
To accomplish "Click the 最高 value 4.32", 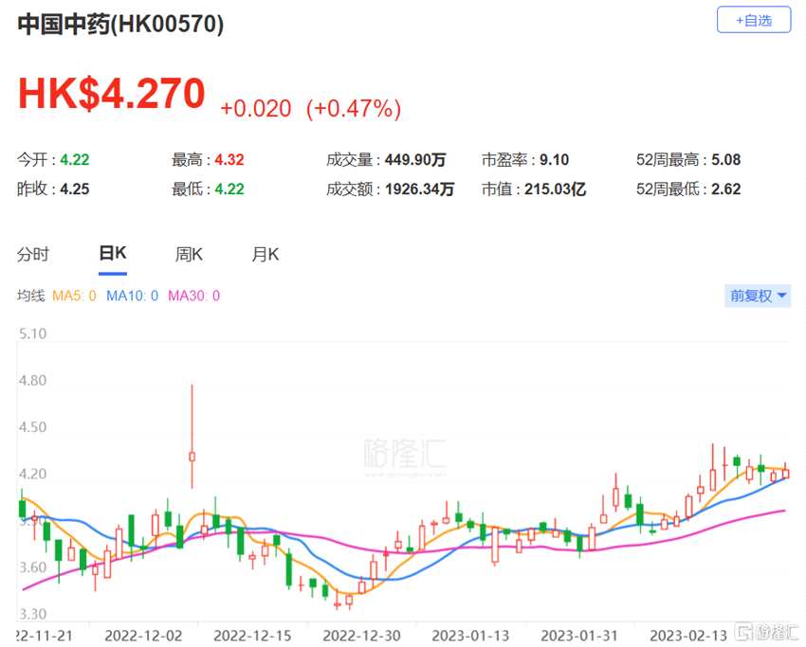I will click(x=229, y=160).
